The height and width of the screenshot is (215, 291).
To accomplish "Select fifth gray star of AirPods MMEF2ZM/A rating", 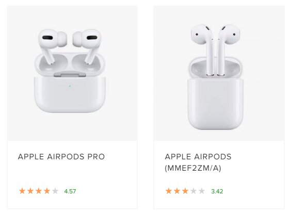I will click(x=202, y=191).
